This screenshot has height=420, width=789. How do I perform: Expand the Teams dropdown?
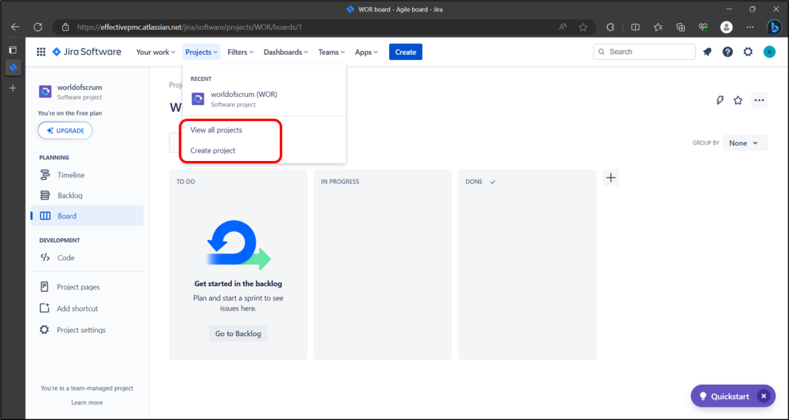(331, 52)
